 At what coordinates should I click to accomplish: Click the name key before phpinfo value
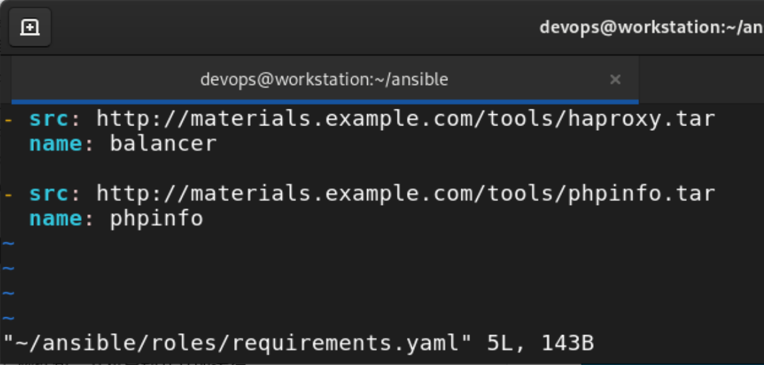(x=56, y=219)
